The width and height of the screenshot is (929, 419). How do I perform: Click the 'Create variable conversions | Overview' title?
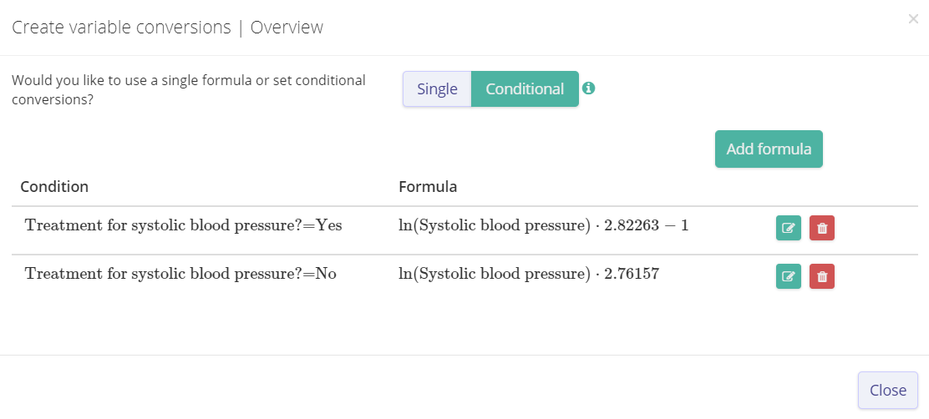point(167,28)
